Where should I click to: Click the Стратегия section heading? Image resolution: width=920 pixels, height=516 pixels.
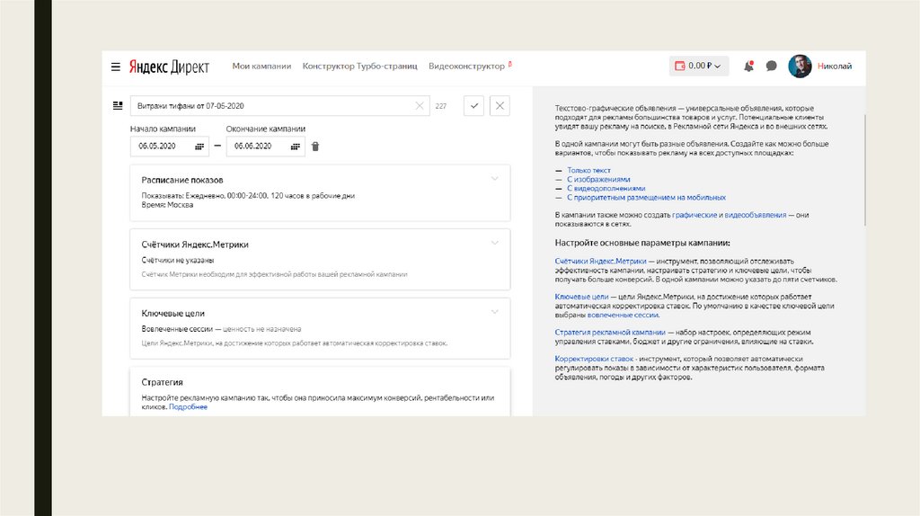(x=162, y=382)
